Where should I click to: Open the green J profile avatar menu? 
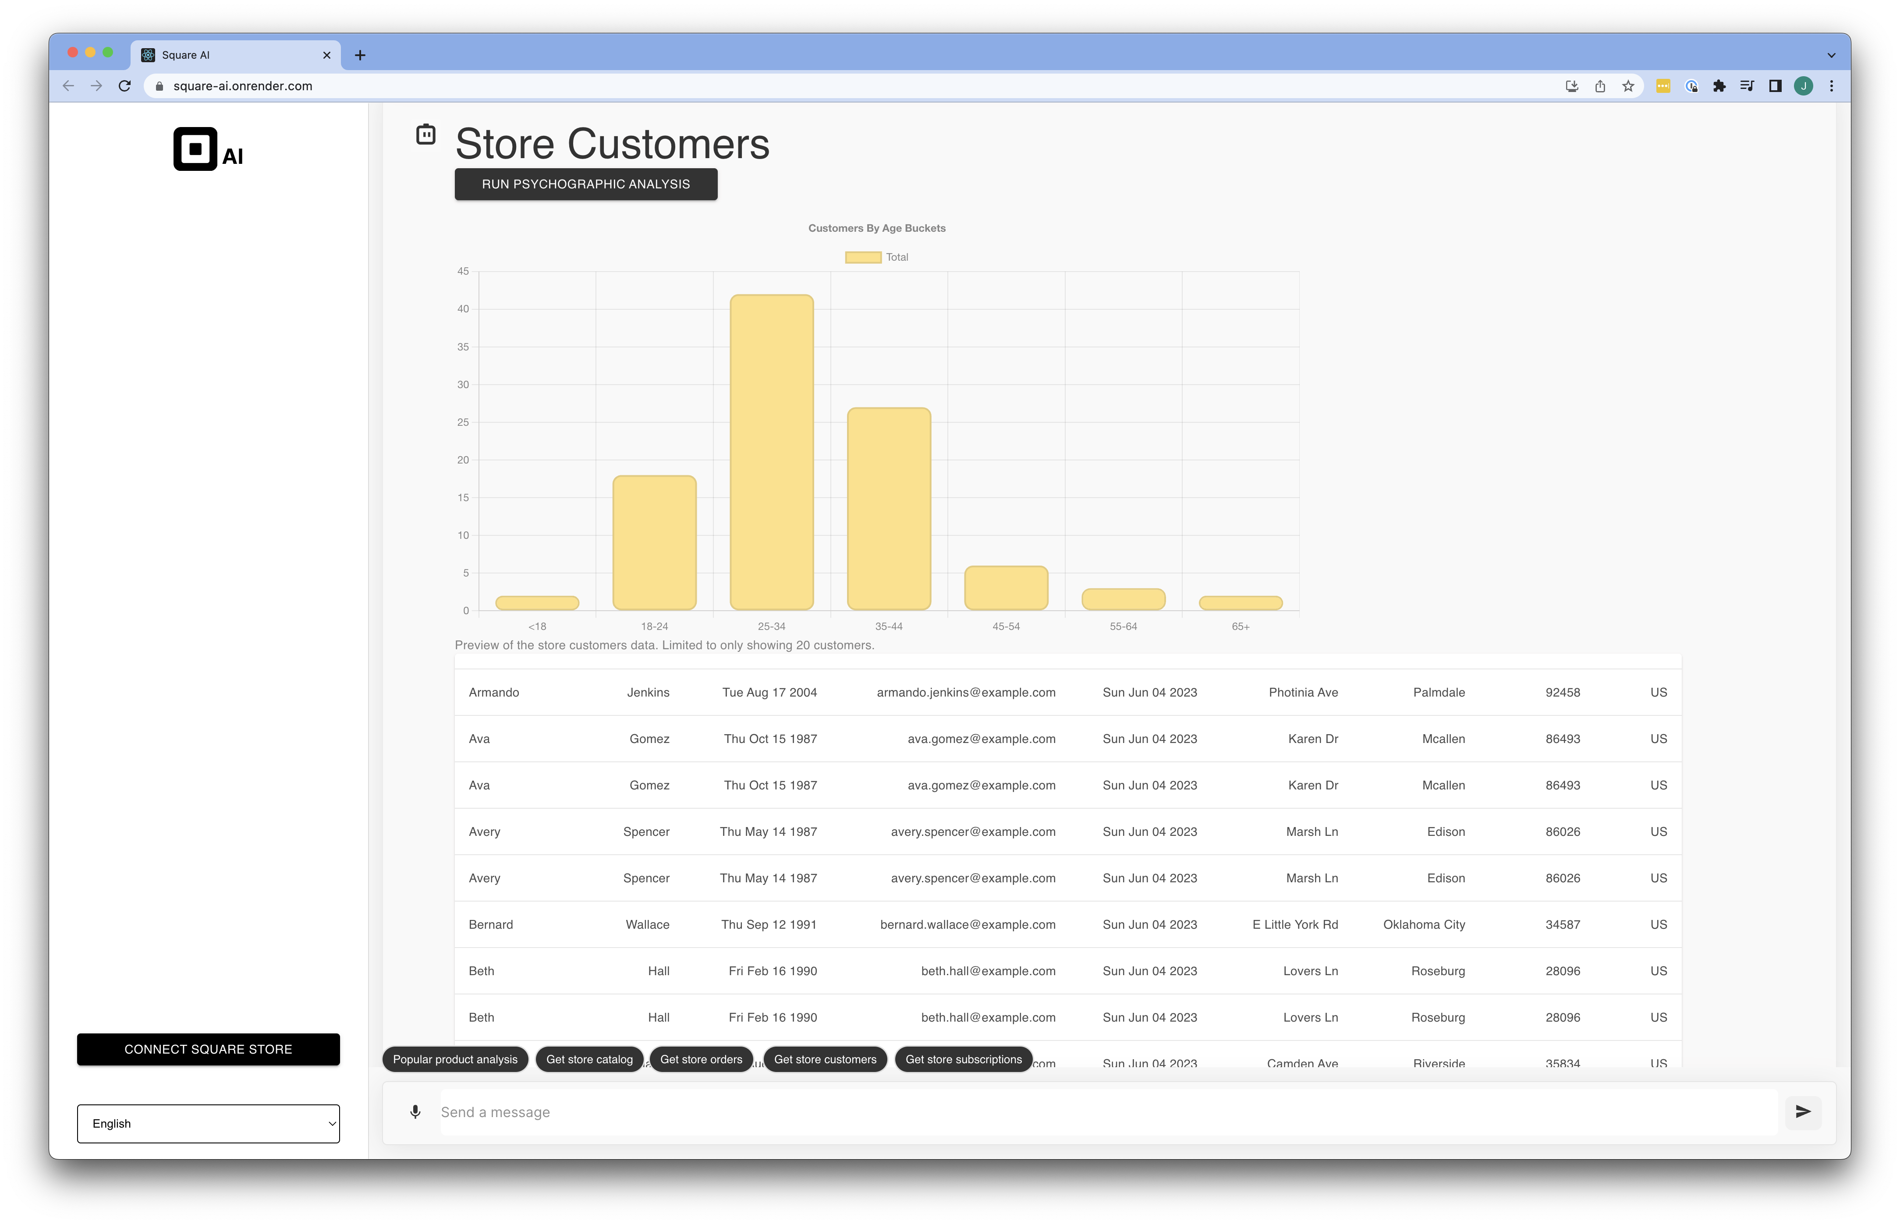(1804, 86)
